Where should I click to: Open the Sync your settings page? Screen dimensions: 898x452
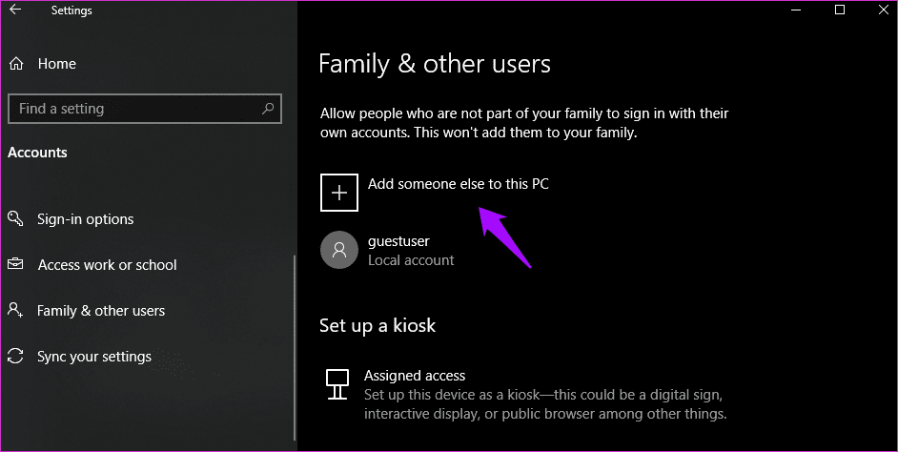pyautogui.click(x=93, y=357)
